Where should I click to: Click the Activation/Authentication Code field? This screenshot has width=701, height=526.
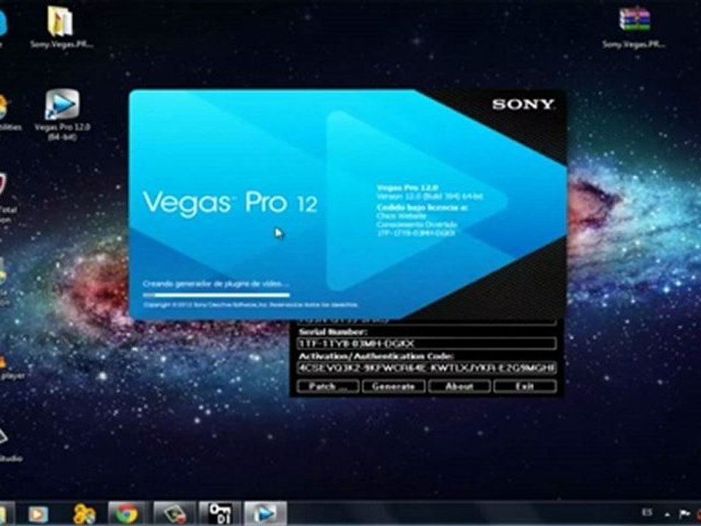(x=426, y=367)
